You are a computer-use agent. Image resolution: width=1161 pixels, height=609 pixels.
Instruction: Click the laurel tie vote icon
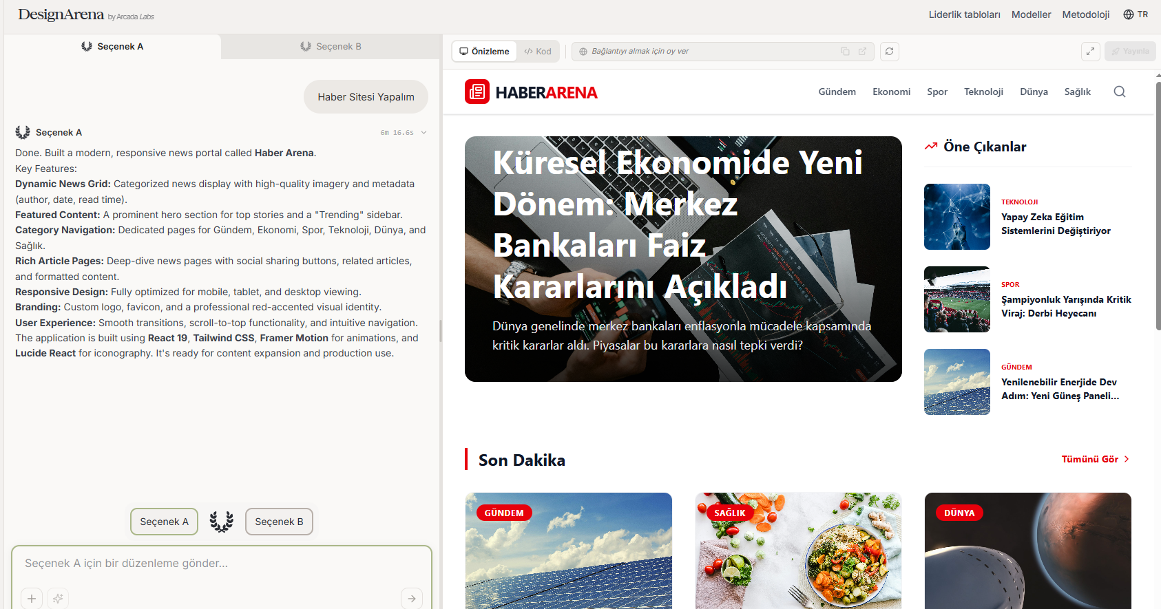(x=222, y=522)
